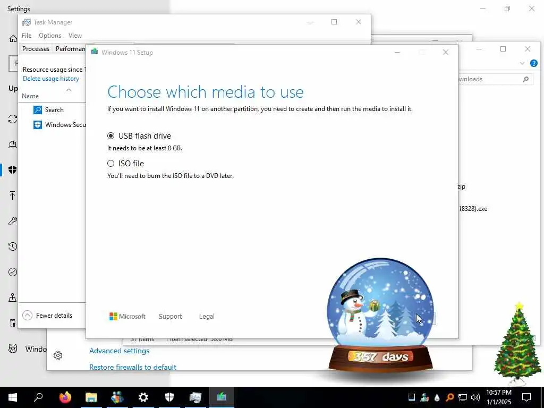This screenshot has width=544, height=408.
Task: Click the Christmas tree desktop decoration
Action: (x=517, y=344)
